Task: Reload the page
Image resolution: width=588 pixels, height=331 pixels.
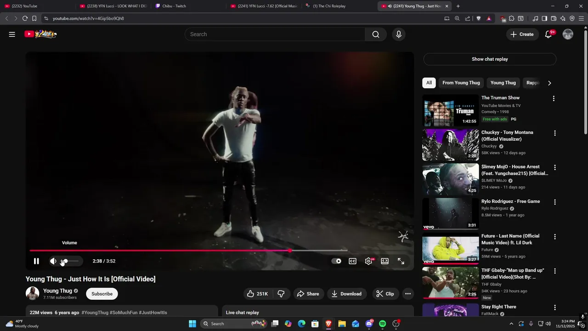Action: (x=25, y=18)
